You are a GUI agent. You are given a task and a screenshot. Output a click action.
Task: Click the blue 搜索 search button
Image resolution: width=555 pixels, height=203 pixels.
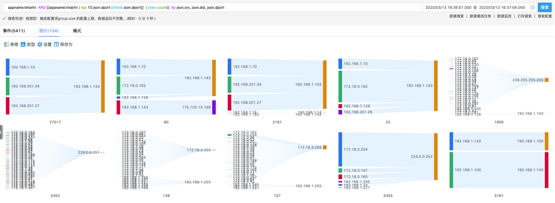click(544, 7)
